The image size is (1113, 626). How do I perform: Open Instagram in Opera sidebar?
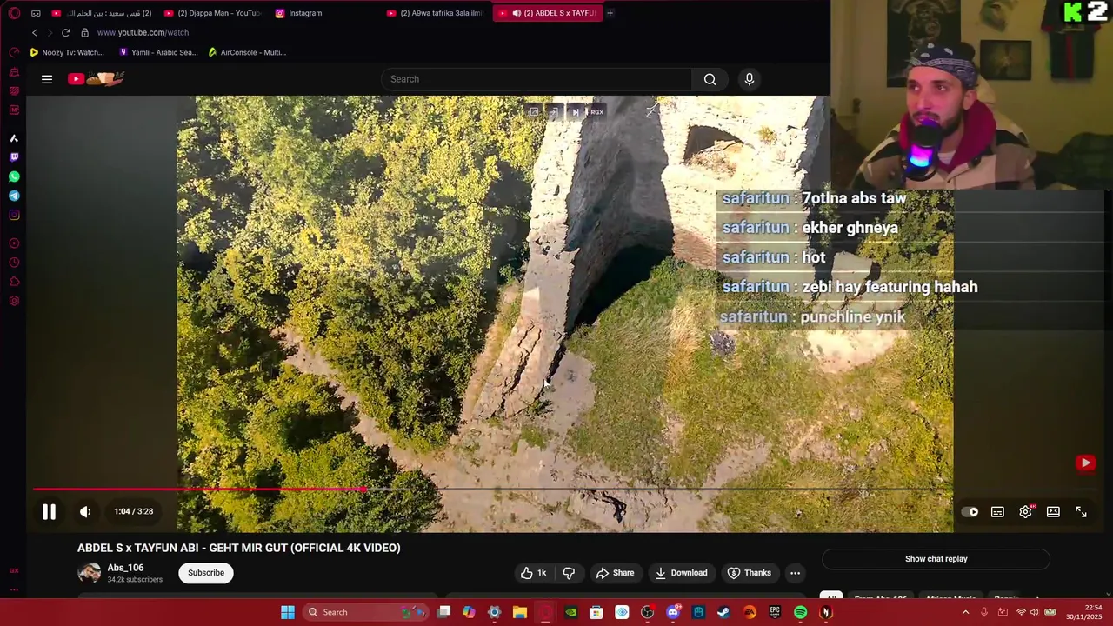(x=14, y=215)
